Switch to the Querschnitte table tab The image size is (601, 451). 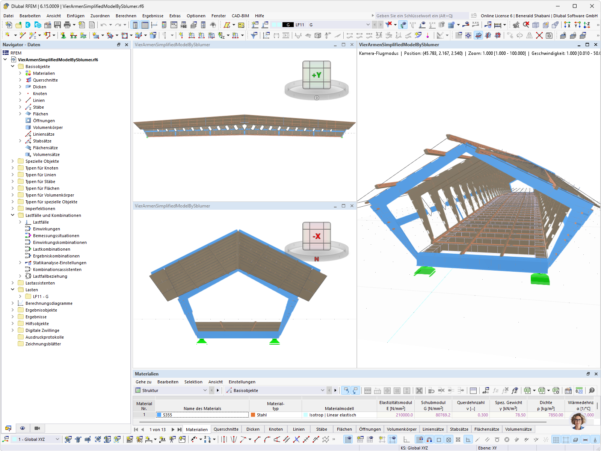pos(226,429)
